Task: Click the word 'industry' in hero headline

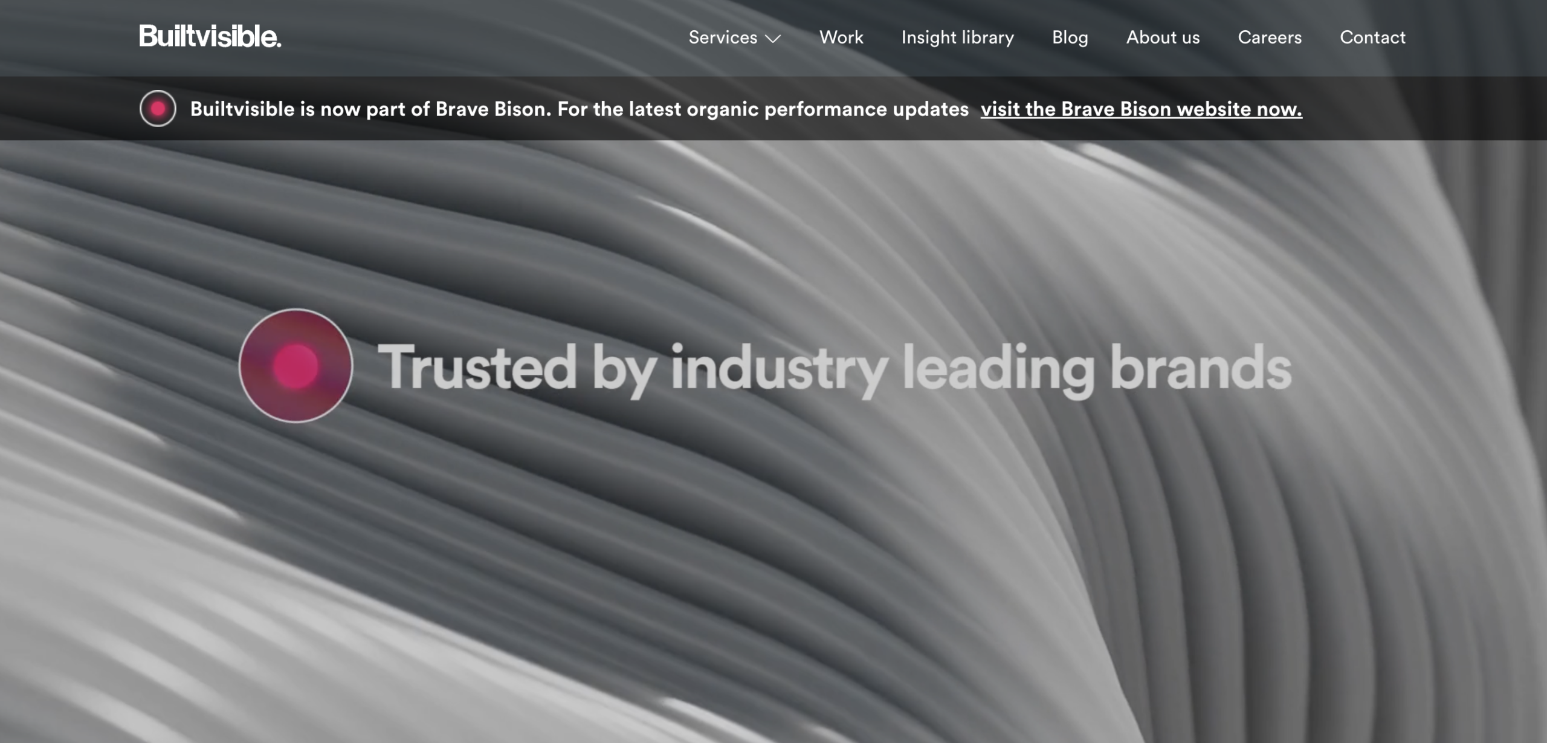Action: [x=779, y=367]
